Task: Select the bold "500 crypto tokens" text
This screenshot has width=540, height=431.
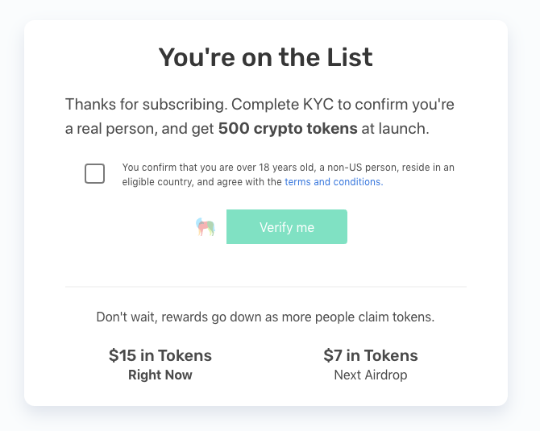Action: point(287,128)
